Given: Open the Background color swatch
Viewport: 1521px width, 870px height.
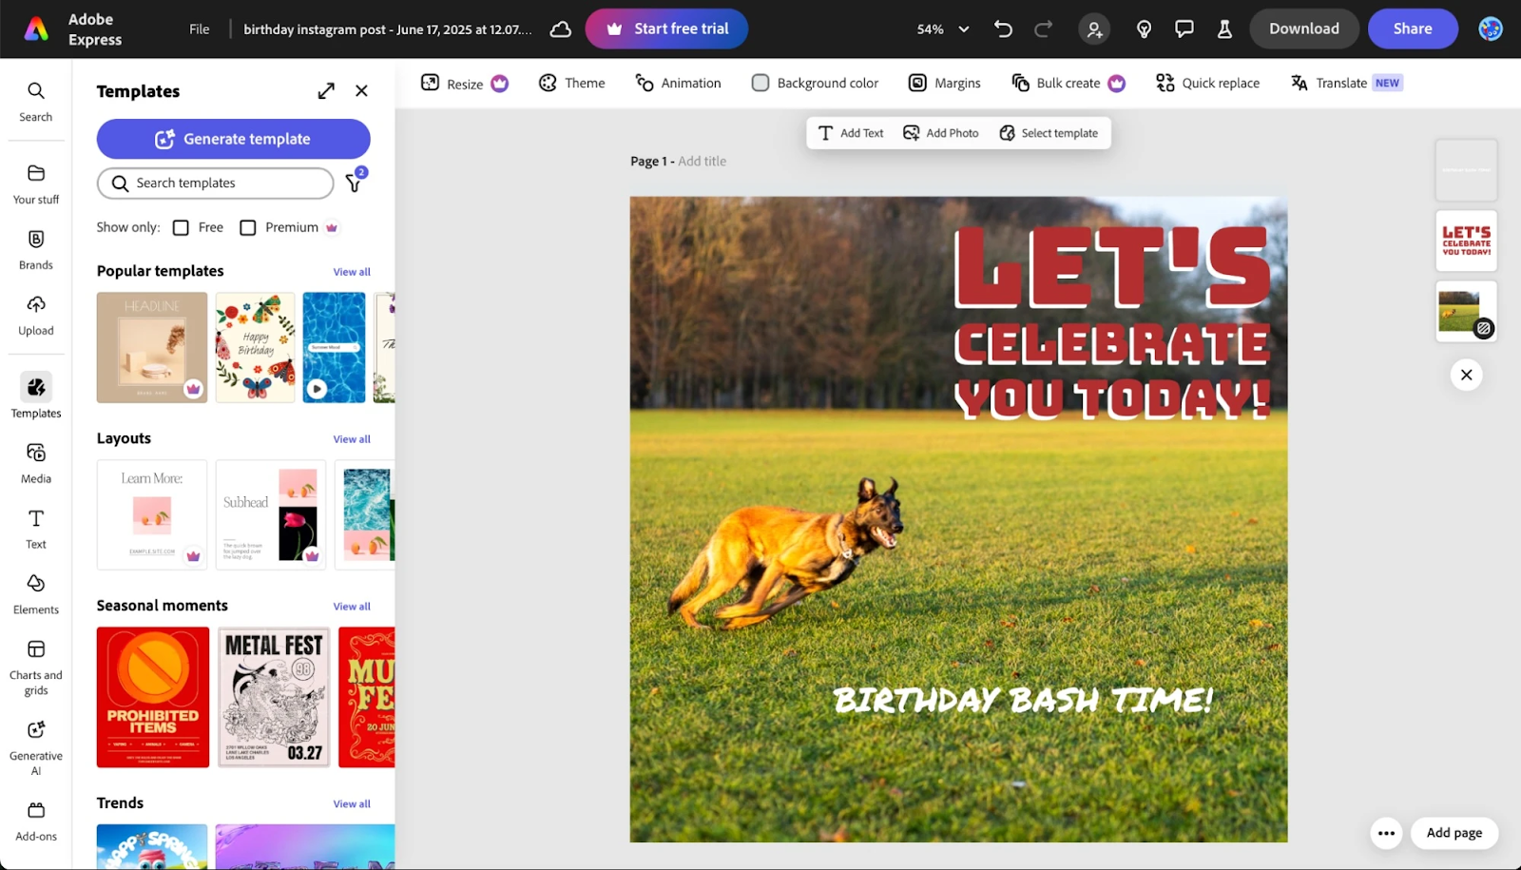Looking at the screenshot, I should pos(760,83).
